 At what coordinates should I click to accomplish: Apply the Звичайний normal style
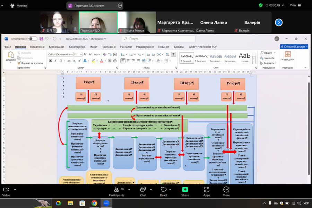coord(187,58)
